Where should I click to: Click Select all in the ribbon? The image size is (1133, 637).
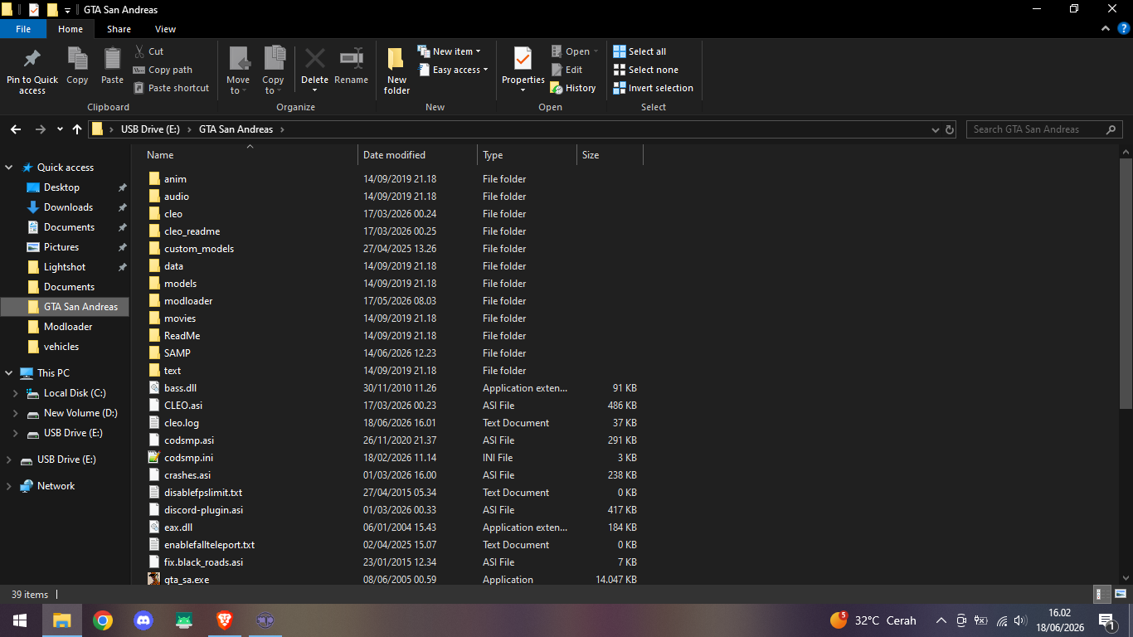[639, 51]
